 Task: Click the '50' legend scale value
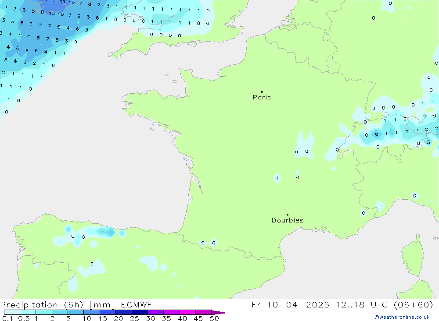pyautogui.click(x=214, y=318)
